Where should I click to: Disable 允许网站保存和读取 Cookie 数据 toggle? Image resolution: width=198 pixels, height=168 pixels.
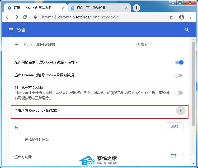[x=179, y=62]
